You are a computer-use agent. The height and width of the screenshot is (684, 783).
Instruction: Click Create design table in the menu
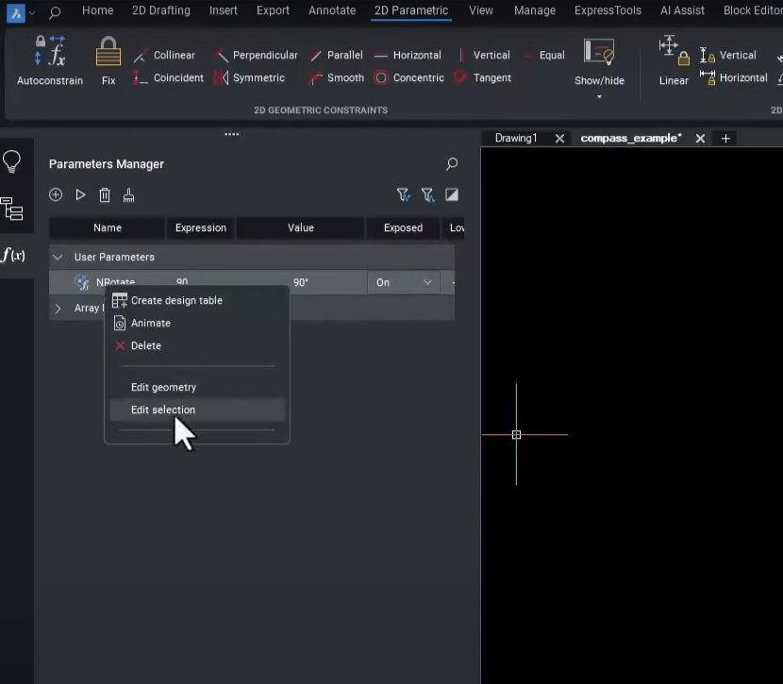tap(175, 300)
